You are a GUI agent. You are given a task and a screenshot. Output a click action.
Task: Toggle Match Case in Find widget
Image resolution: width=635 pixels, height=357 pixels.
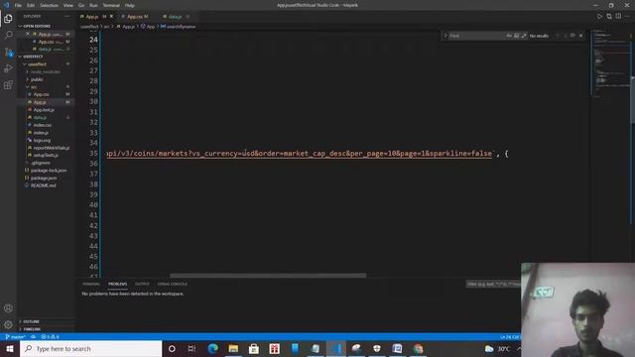509,36
